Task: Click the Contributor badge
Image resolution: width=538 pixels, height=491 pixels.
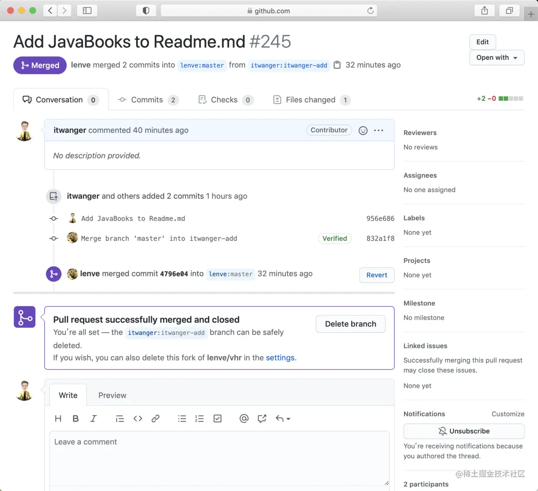Action: click(x=329, y=130)
